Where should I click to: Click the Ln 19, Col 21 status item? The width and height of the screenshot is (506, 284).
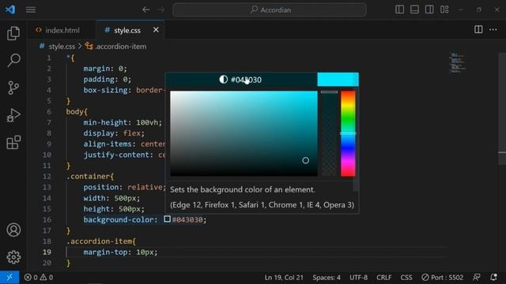[284, 277]
